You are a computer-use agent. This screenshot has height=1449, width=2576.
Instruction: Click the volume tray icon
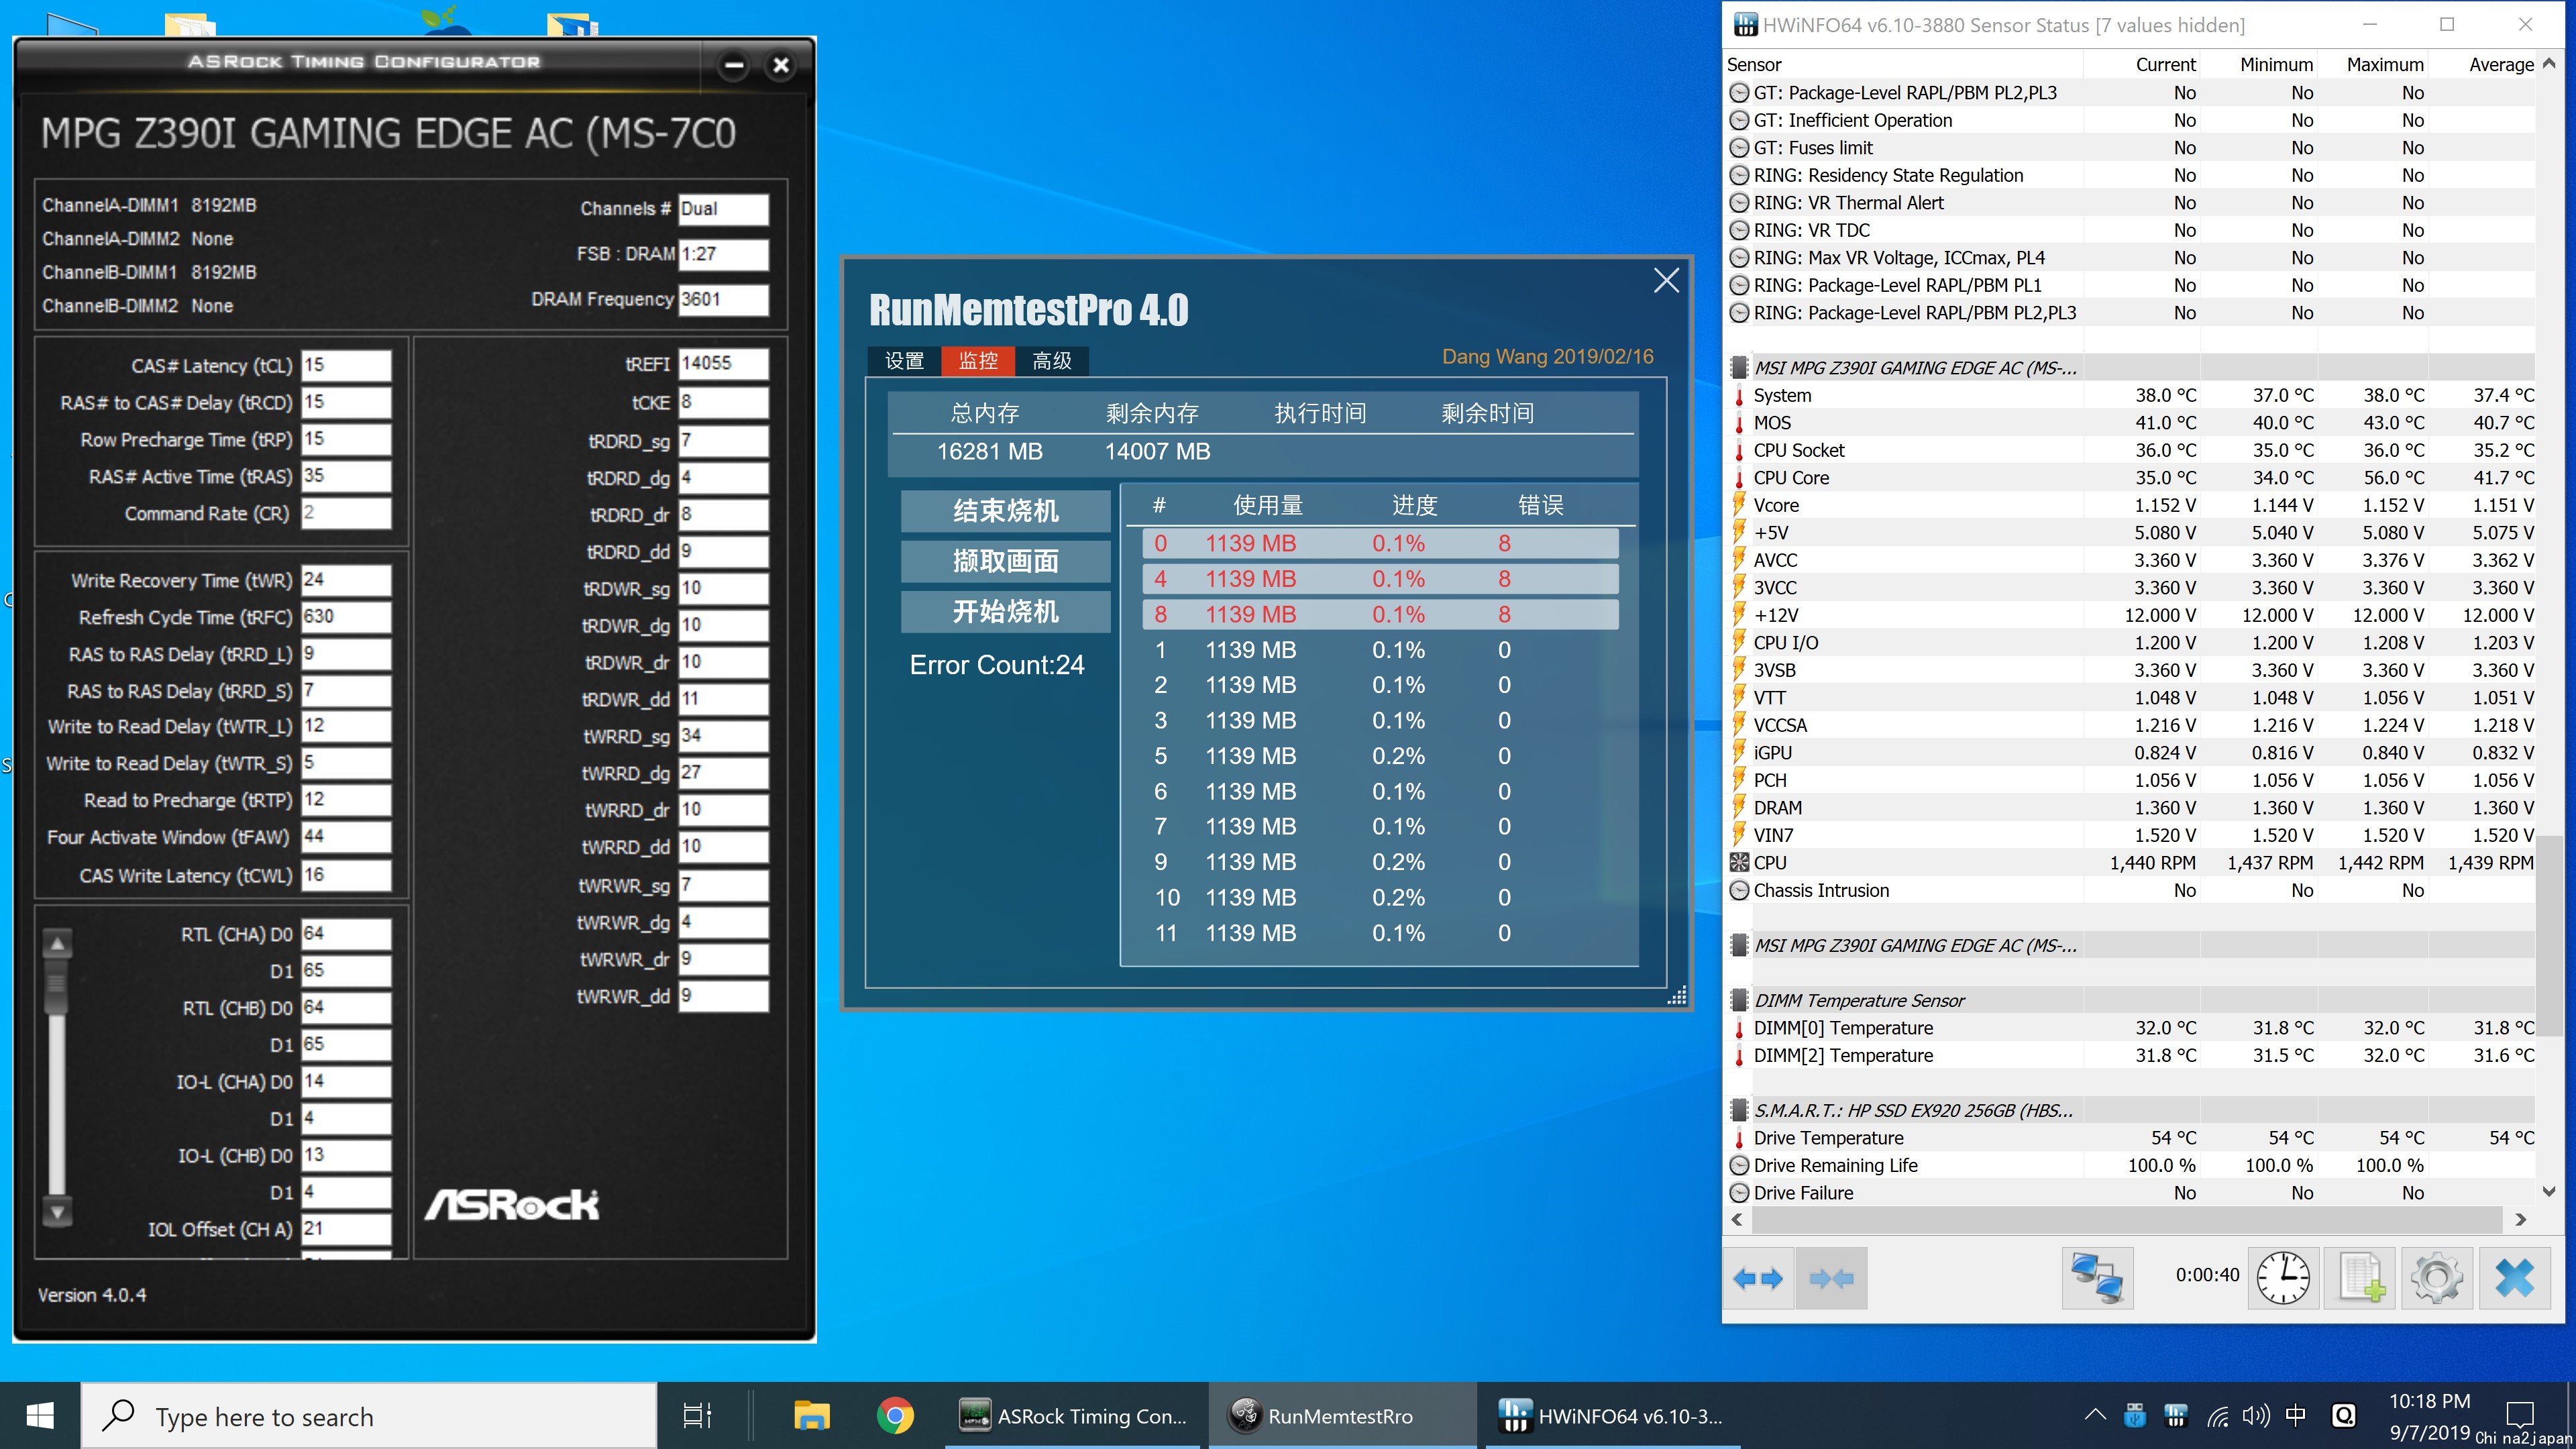(2255, 1415)
